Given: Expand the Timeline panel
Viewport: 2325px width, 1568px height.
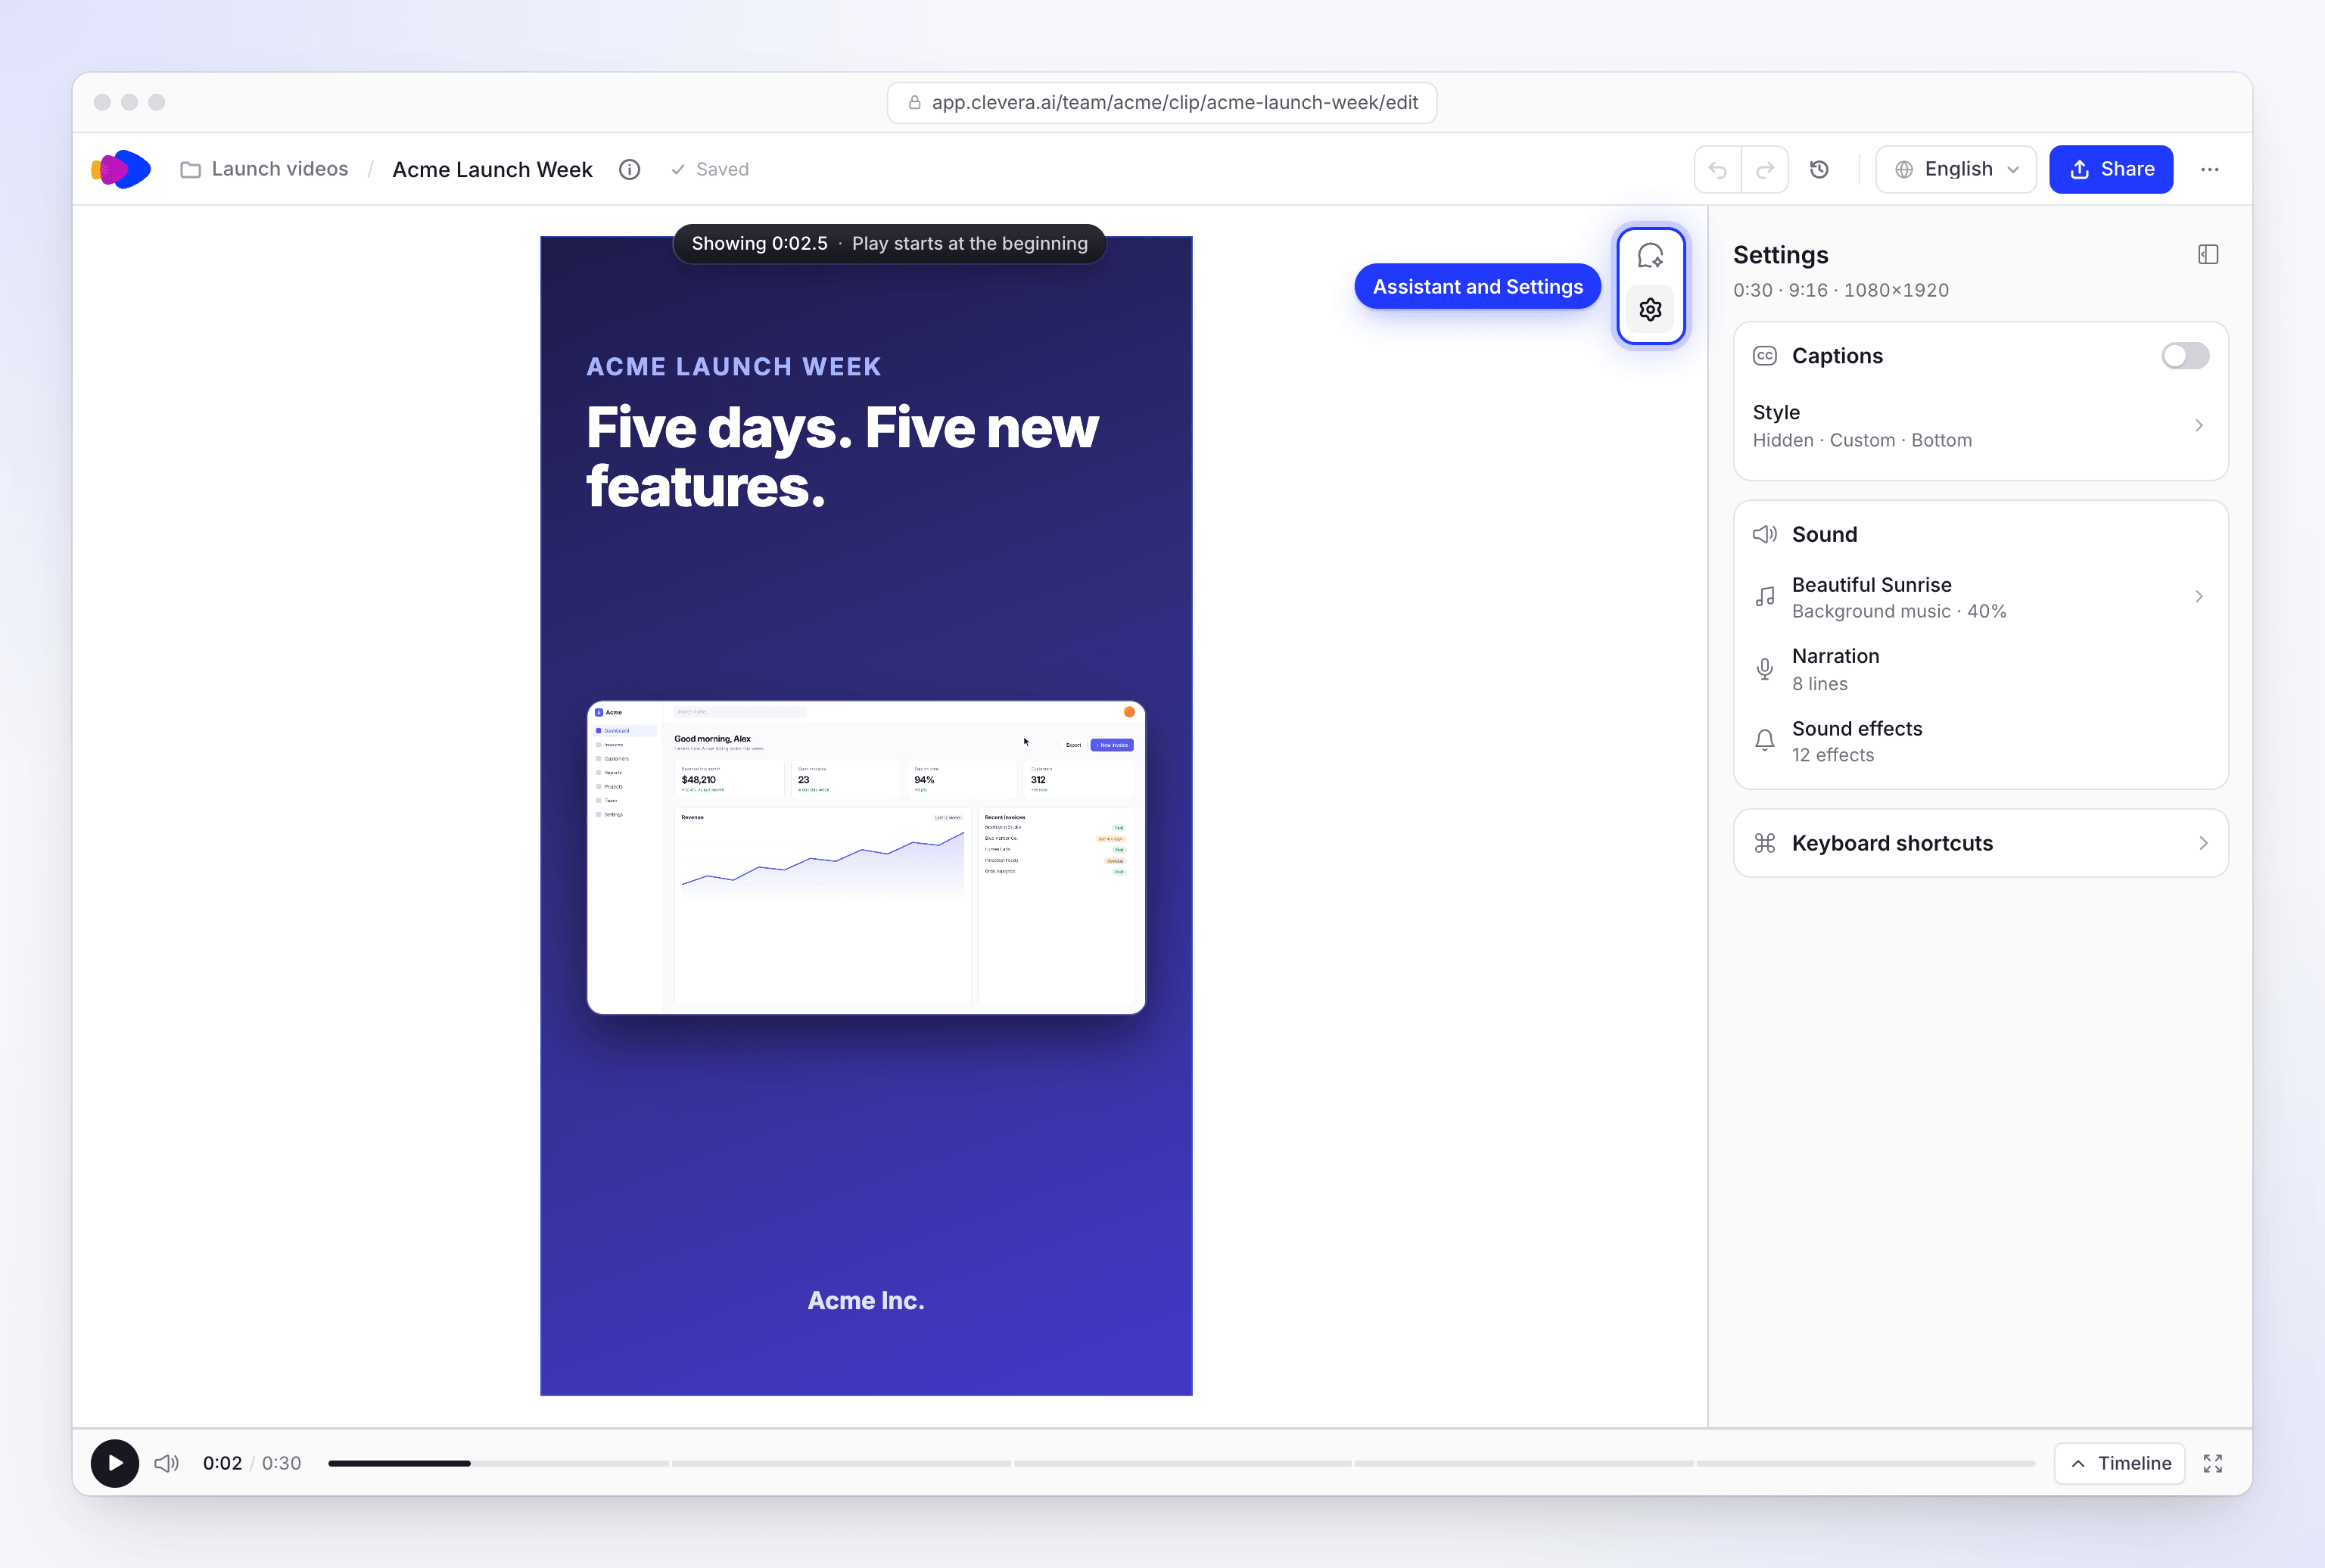Looking at the screenshot, I should click(x=2119, y=1463).
